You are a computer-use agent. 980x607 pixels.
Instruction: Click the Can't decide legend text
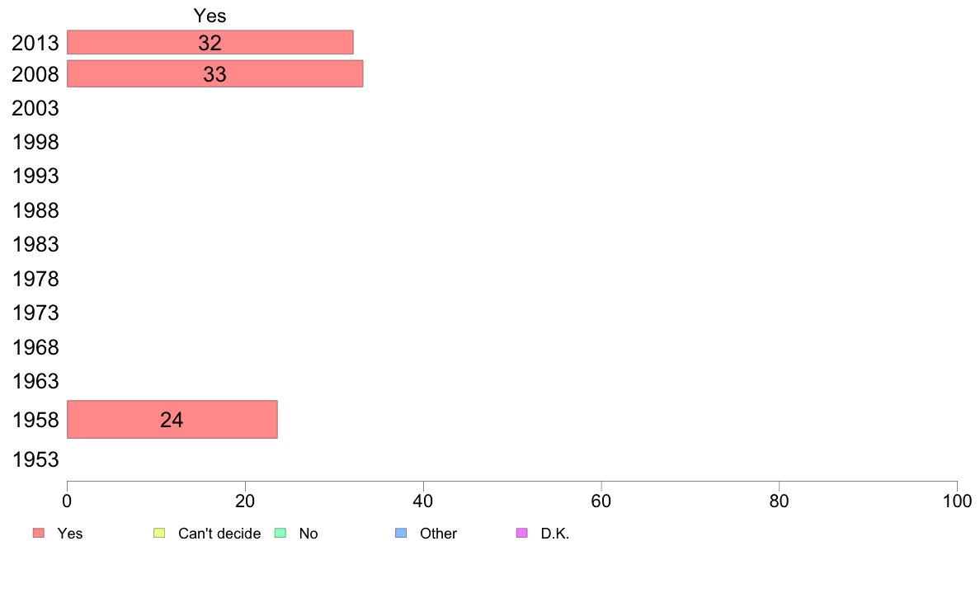click(x=219, y=534)
